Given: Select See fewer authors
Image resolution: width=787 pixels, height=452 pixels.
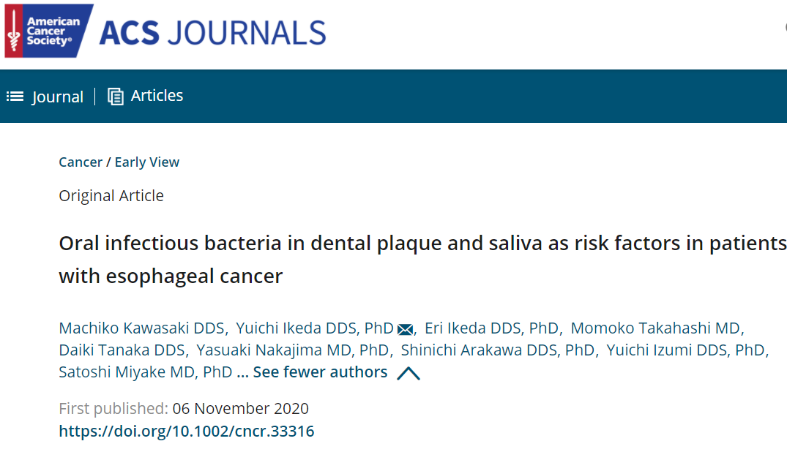Looking at the screenshot, I should (320, 372).
